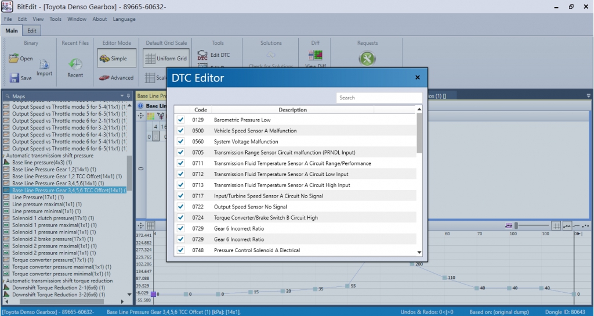
Task: Choose the Uniform Grid scale icon
Action: 150,59
